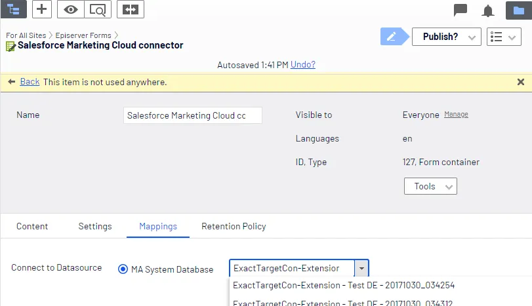The image size is (532, 306).
Task: Open the view settings magnifier icon
Action: tap(98, 9)
